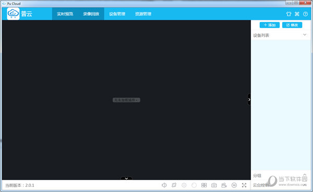The height and width of the screenshot is (192, 313).
Task: Click the command key settings icon
Action: point(297,14)
